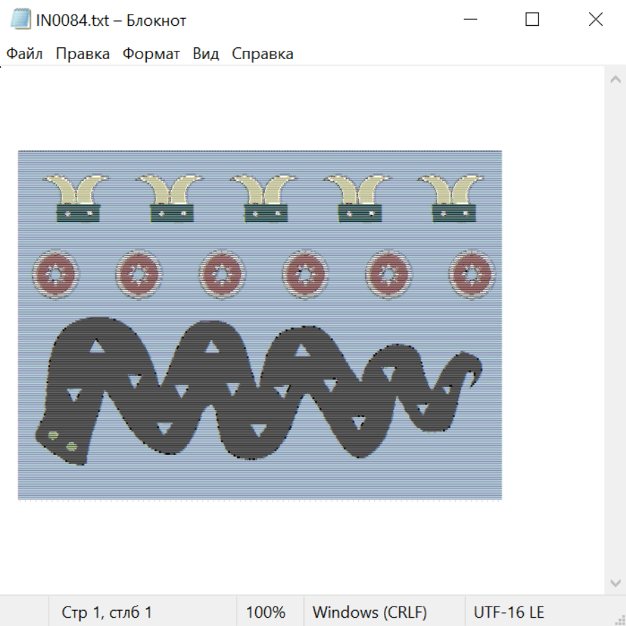Open the Файл menu

(24, 54)
